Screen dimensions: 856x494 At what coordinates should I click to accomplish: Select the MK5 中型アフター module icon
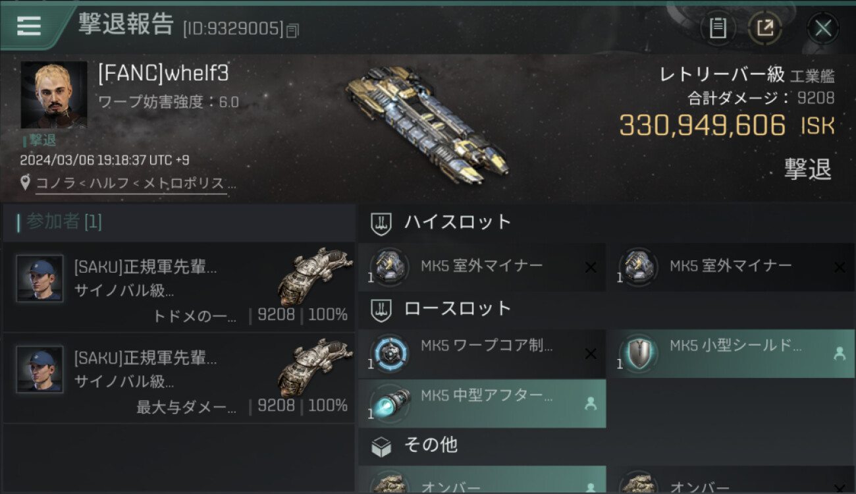coord(388,403)
